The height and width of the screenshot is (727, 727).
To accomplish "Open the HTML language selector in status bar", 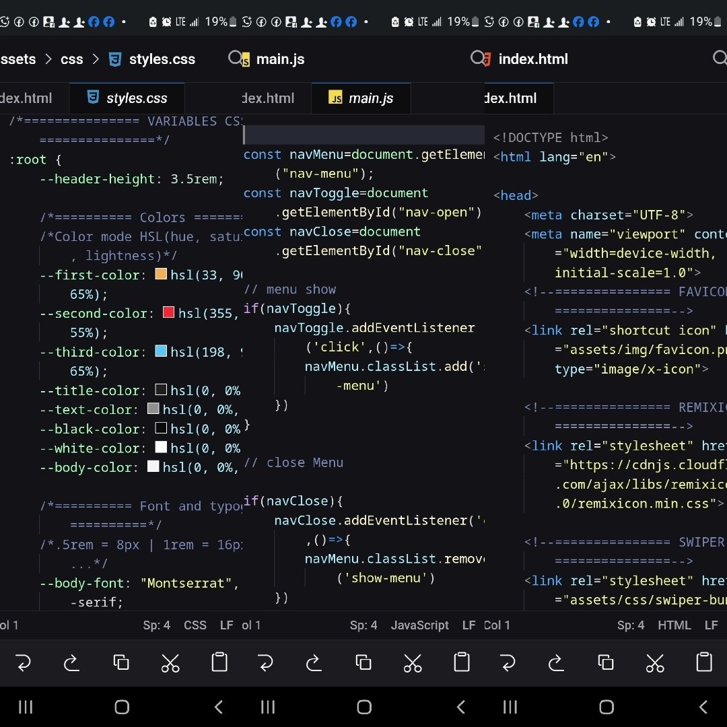I will (674, 625).
